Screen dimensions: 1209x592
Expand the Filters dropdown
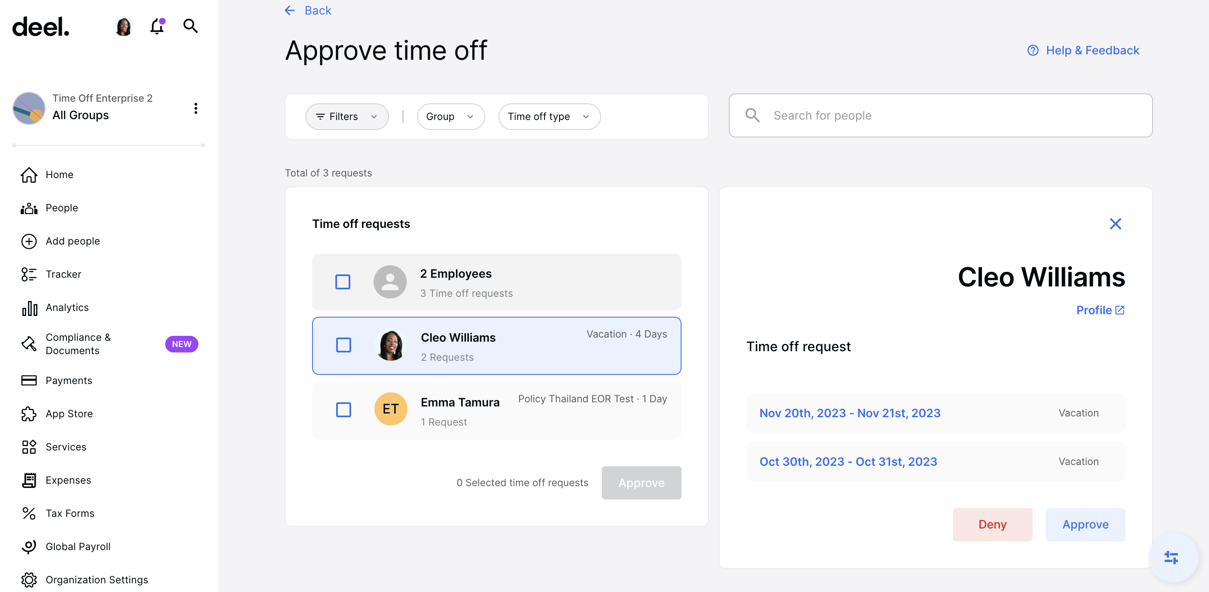[347, 116]
